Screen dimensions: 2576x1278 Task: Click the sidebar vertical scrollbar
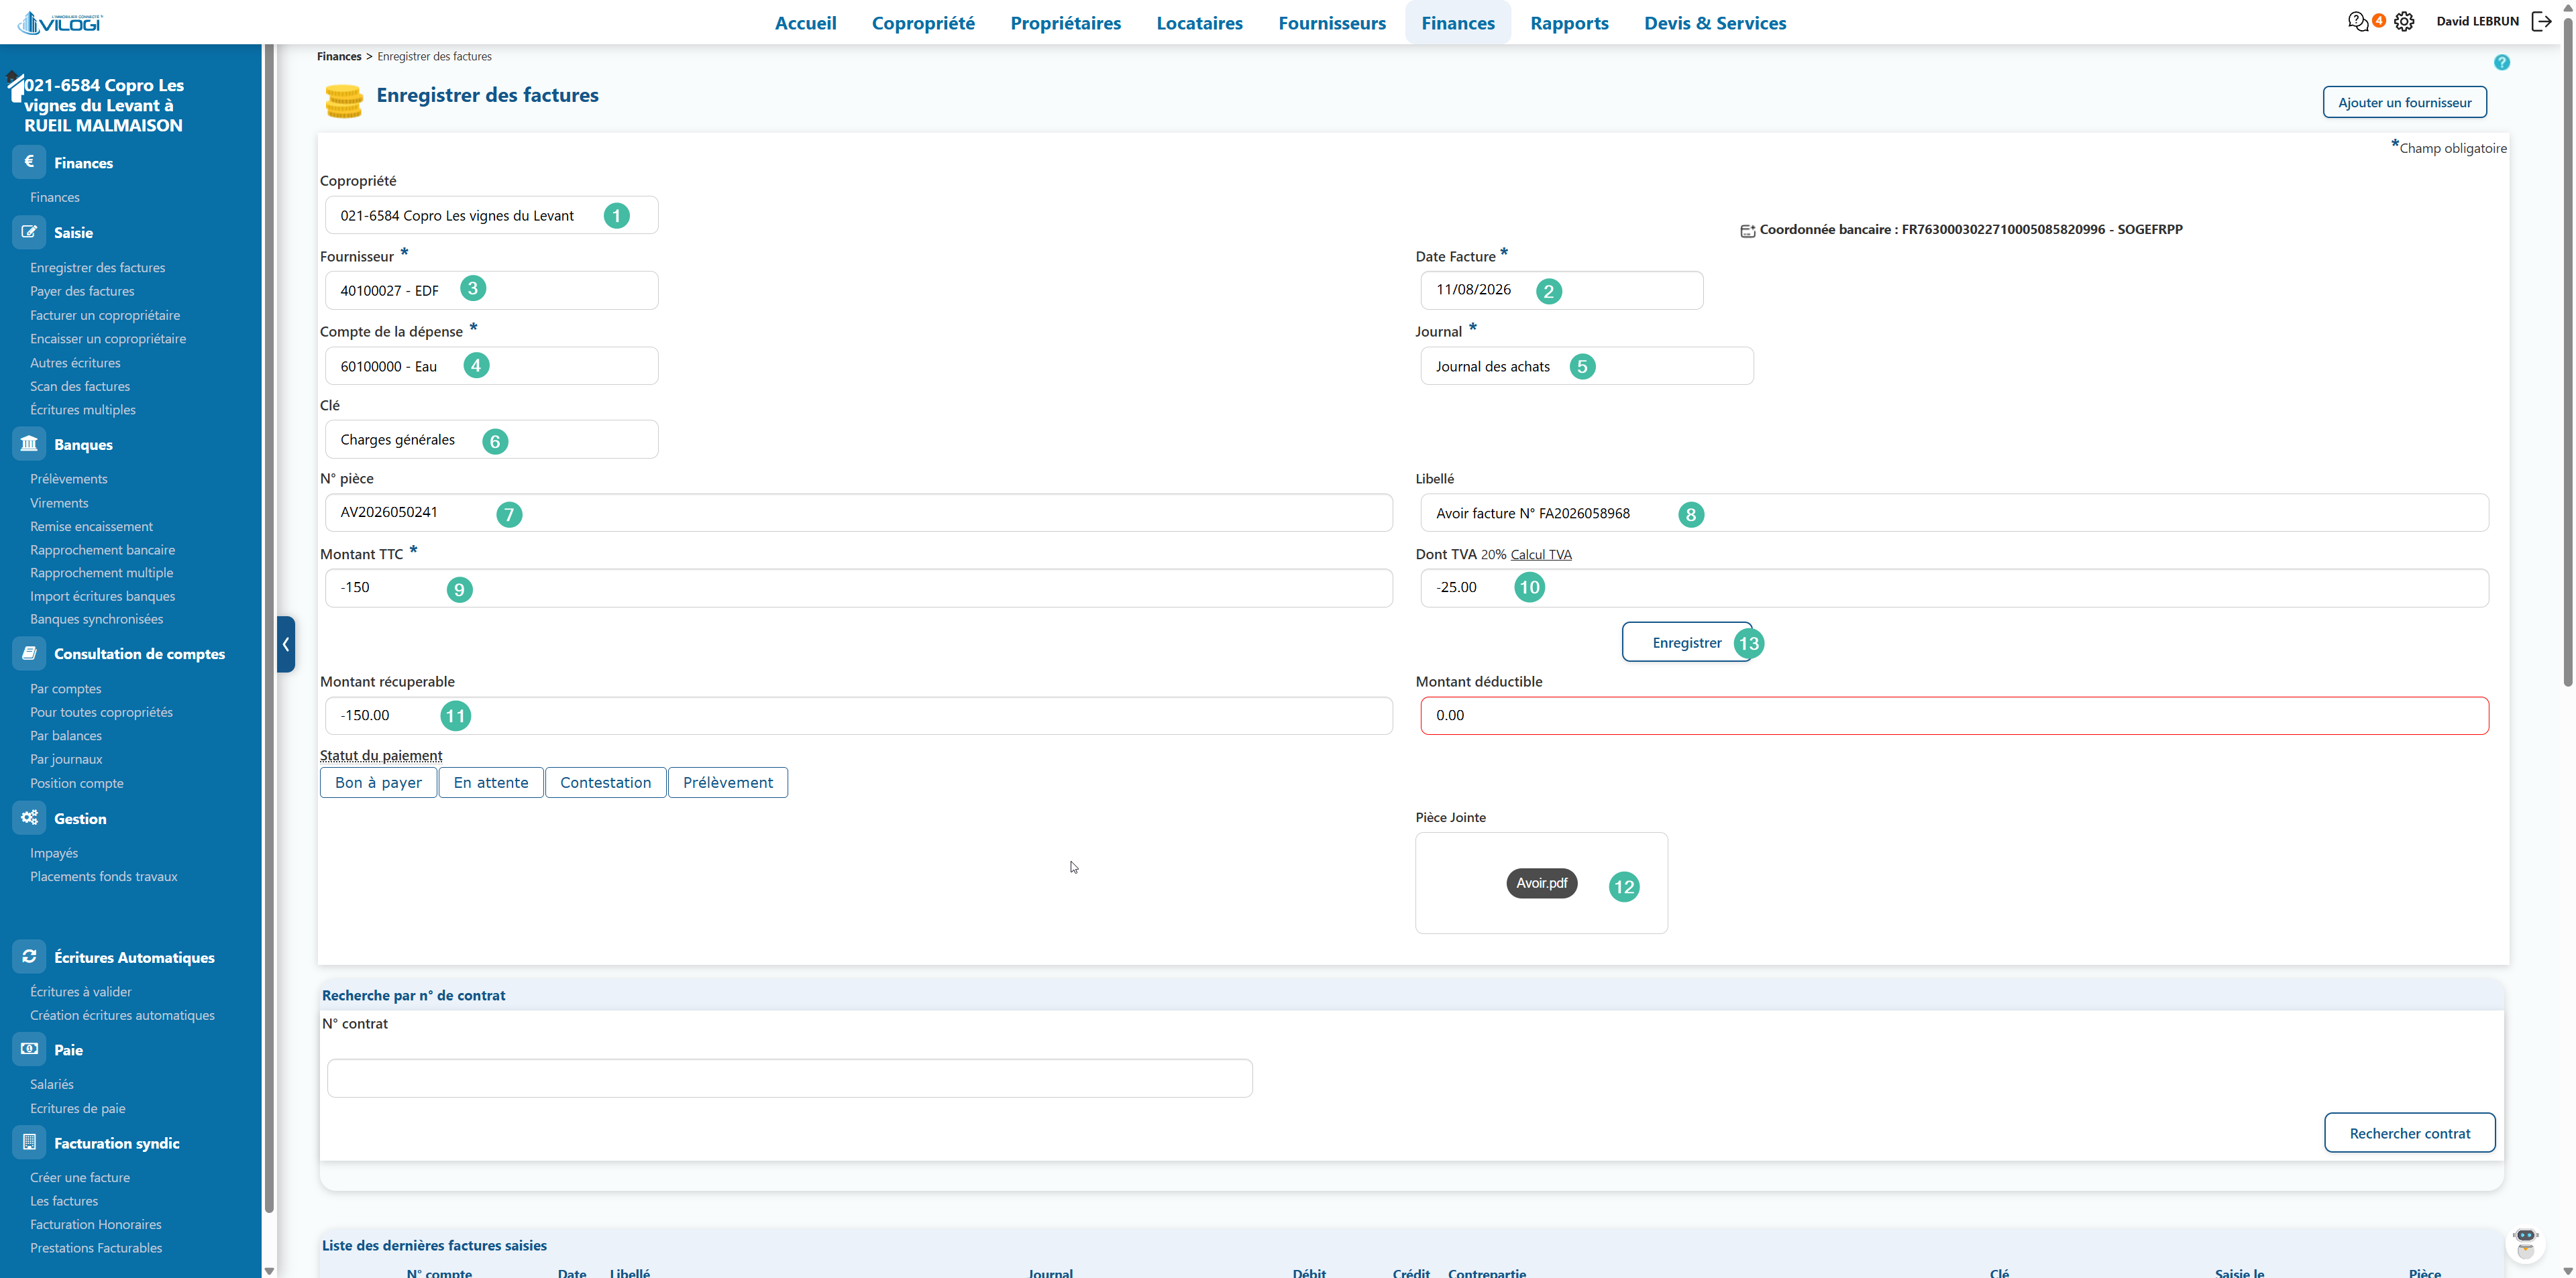tap(268, 630)
